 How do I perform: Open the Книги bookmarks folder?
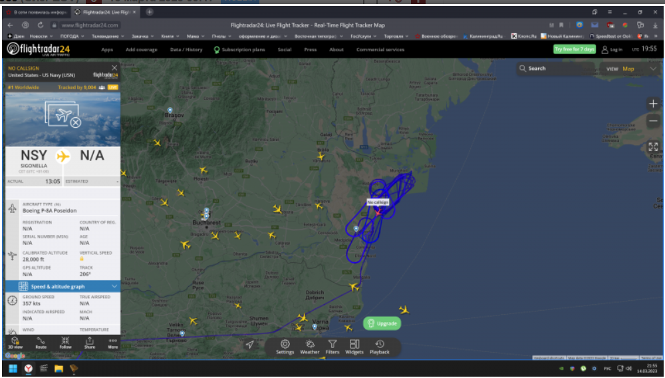tap(169, 36)
